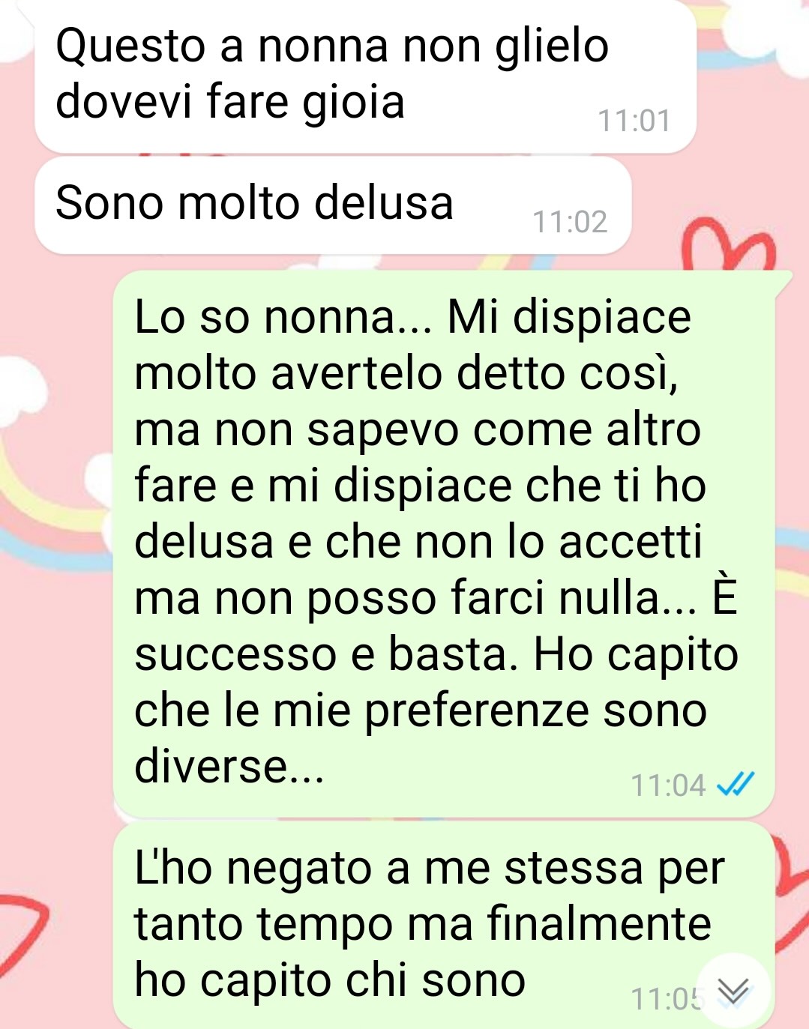Click the word "successo" in the long message

point(235,656)
